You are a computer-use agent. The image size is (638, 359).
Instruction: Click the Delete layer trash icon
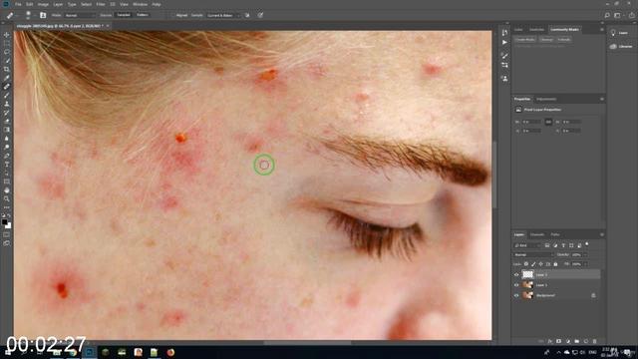tap(594, 341)
